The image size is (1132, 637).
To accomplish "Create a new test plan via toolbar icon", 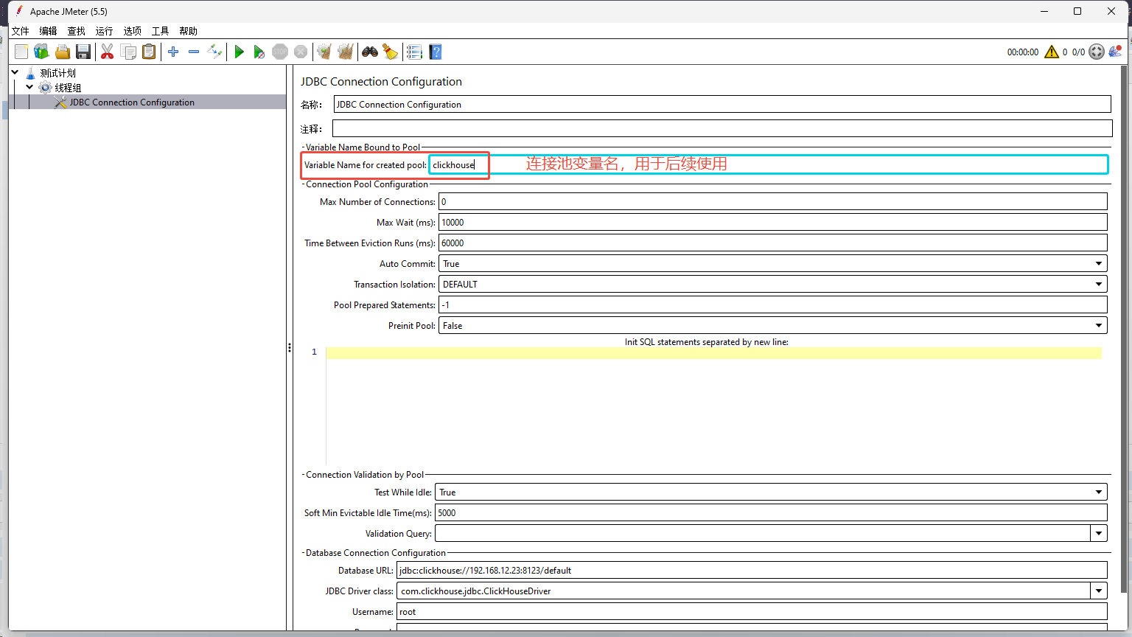I will [21, 52].
